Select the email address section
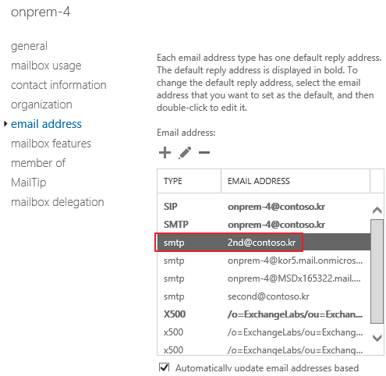The image size is (386, 376). pos(46,124)
